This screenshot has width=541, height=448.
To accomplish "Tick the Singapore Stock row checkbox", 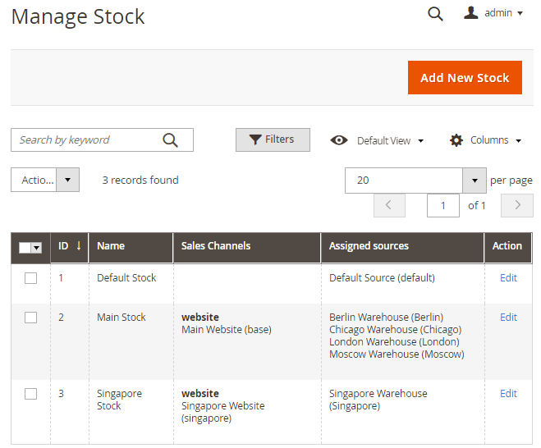I will pos(30,394).
